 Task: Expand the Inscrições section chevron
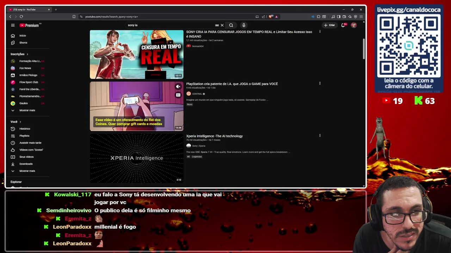point(27,54)
